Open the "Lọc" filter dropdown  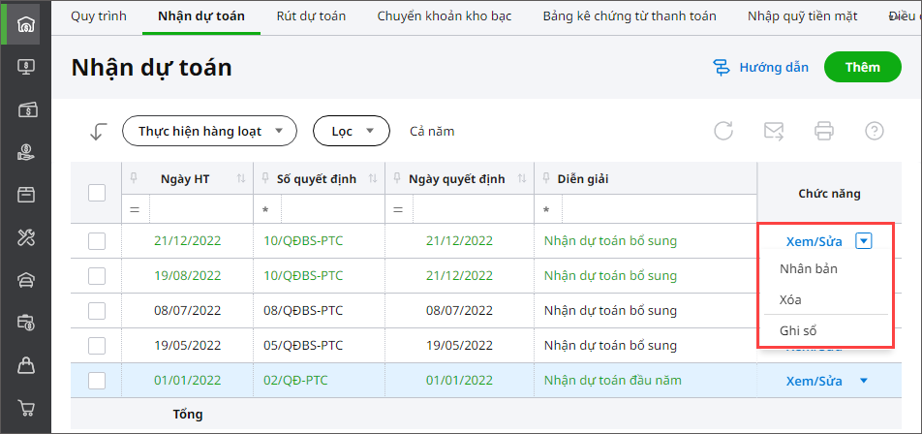click(351, 131)
